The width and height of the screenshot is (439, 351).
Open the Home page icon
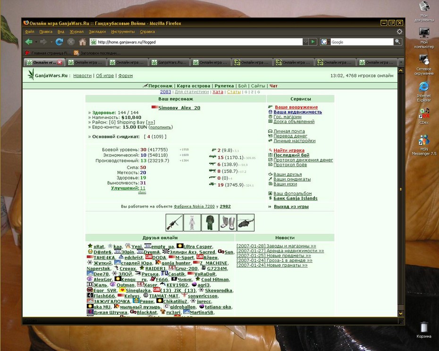point(82,42)
